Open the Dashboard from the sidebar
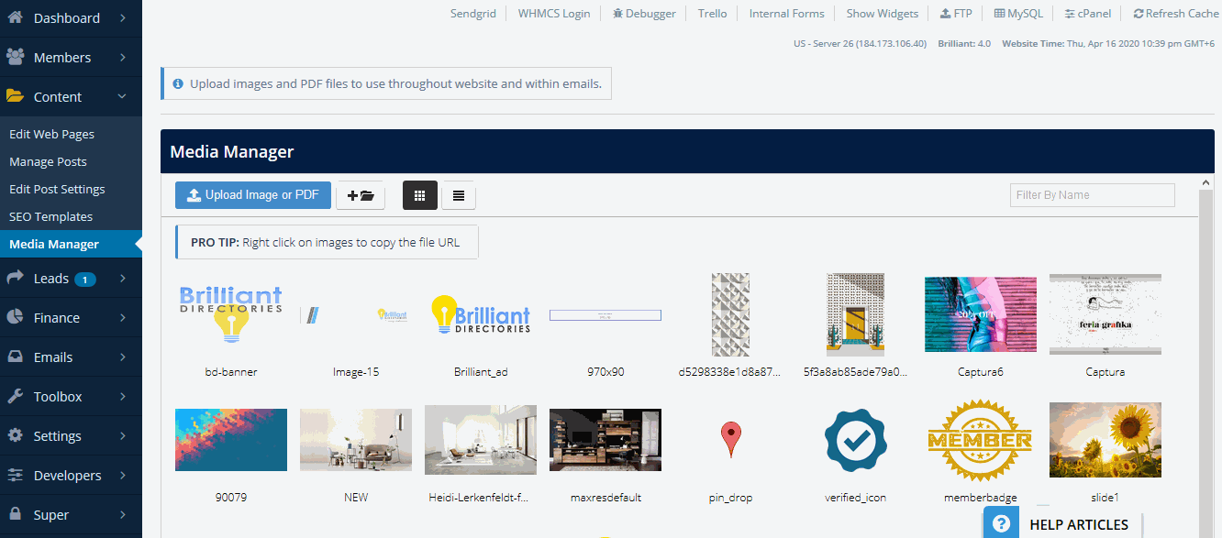Image resolution: width=1222 pixels, height=538 pixels. point(64,16)
